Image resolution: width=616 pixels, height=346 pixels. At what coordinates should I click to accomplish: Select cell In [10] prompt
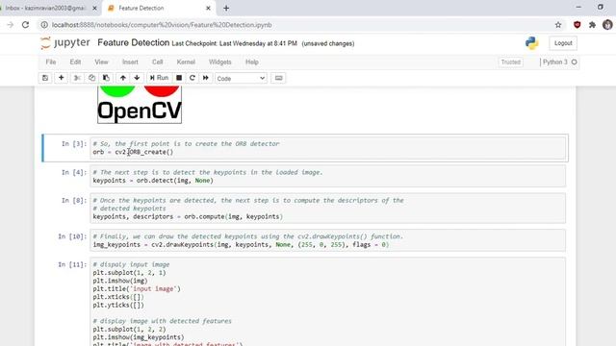pyautogui.click(x=72, y=236)
